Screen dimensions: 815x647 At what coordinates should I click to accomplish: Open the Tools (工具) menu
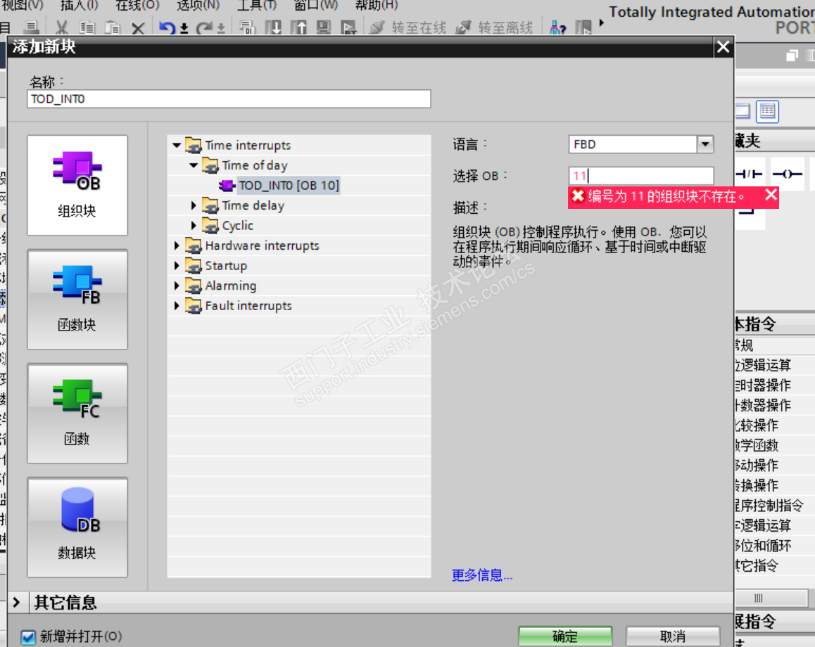pos(257,5)
